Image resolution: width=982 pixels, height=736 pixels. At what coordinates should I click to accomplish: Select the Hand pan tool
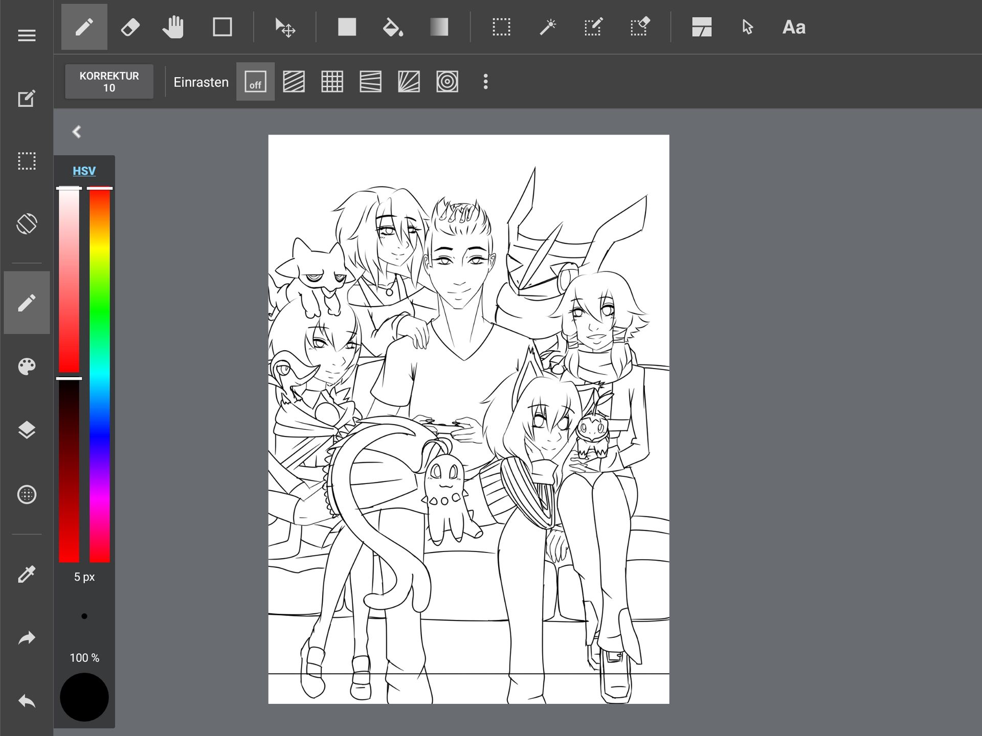click(x=173, y=27)
